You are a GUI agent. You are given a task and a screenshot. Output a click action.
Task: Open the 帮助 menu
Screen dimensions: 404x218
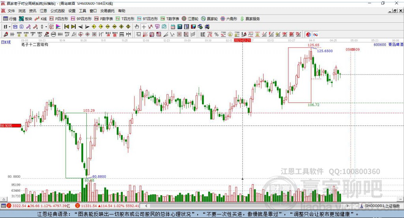pos(122,11)
